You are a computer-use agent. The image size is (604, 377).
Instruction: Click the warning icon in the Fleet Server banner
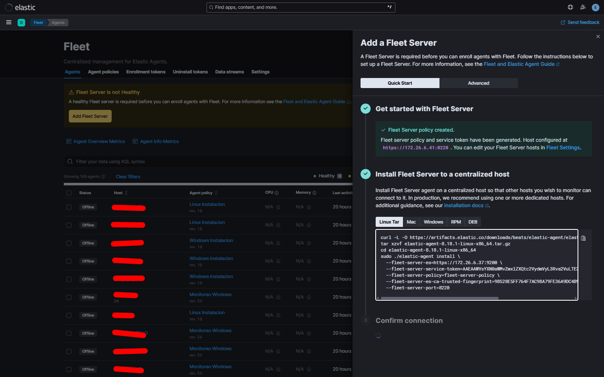(x=71, y=92)
